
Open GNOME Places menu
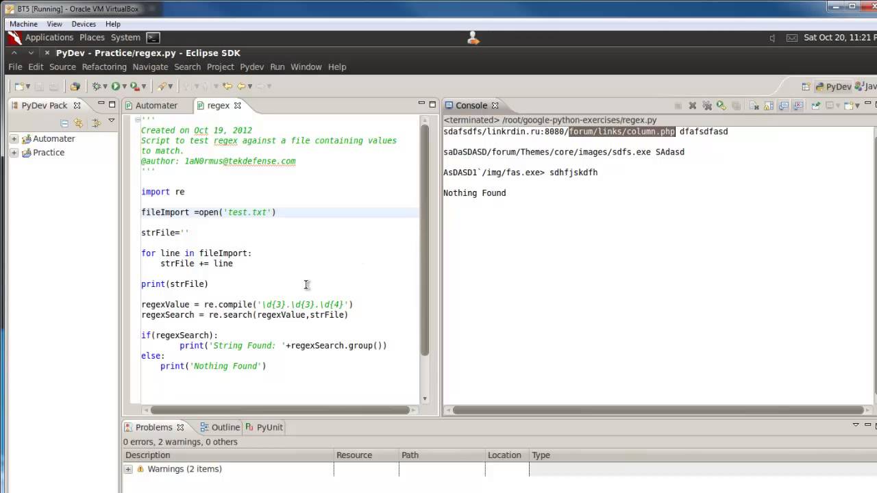point(92,38)
